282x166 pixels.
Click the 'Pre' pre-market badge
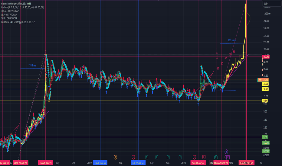pyautogui.click(x=260, y=80)
